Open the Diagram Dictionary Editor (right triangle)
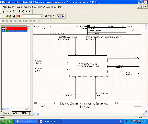Image resolution: width=148 pixels, height=124 pixels. 20,11
